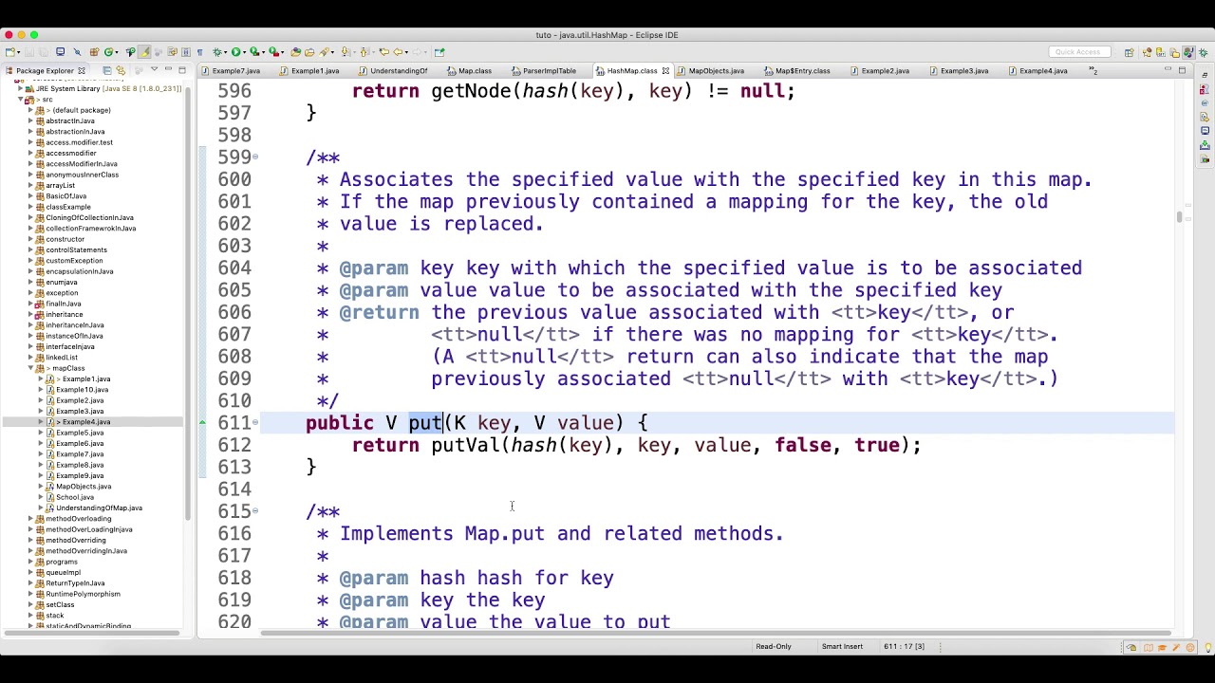Toggle Show Whitespace Characters paragraph icon

[x=199, y=52]
